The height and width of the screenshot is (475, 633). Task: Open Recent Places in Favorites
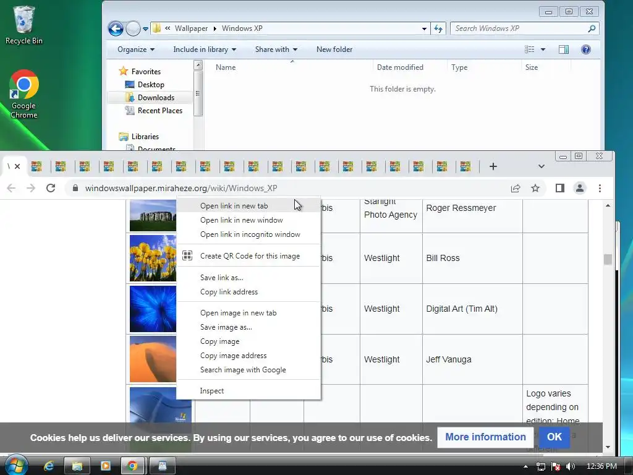coord(159,110)
